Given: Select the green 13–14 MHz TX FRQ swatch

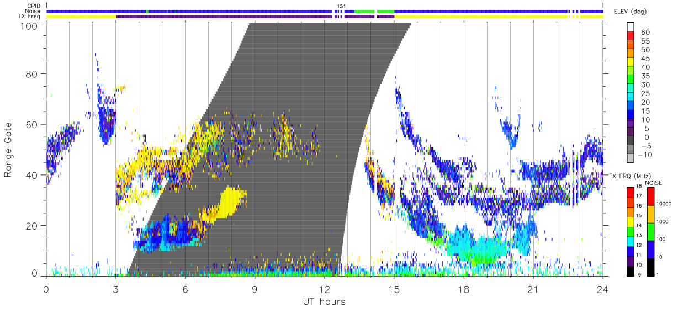Looking at the screenshot, I should (x=630, y=231).
